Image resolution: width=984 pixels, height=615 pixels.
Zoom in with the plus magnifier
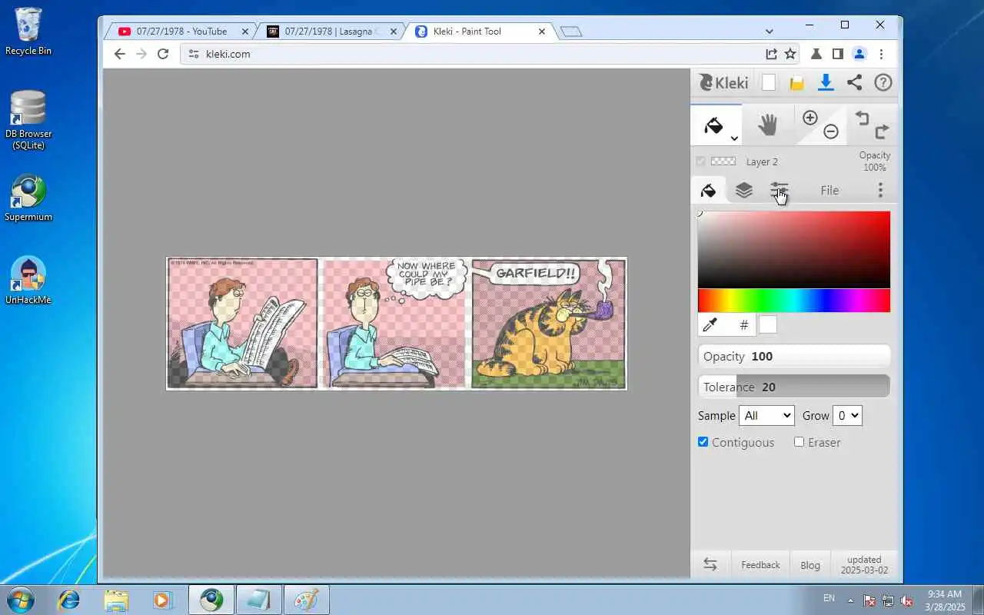[x=810, y=118]
